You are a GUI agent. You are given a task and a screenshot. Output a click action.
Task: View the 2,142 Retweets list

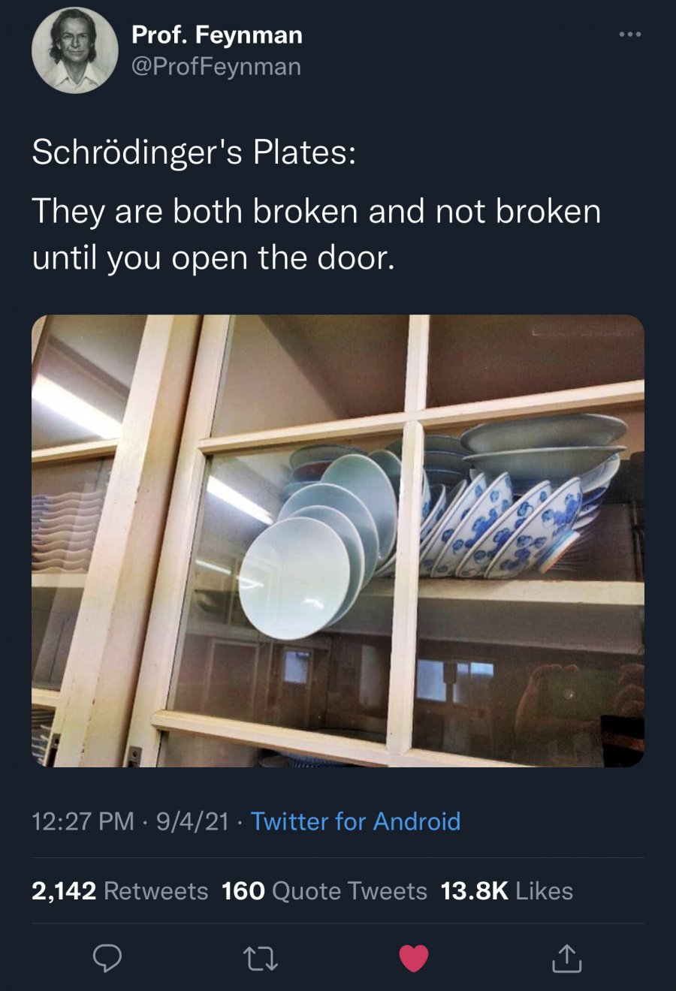pyautogui.click(x=120, y=891)
